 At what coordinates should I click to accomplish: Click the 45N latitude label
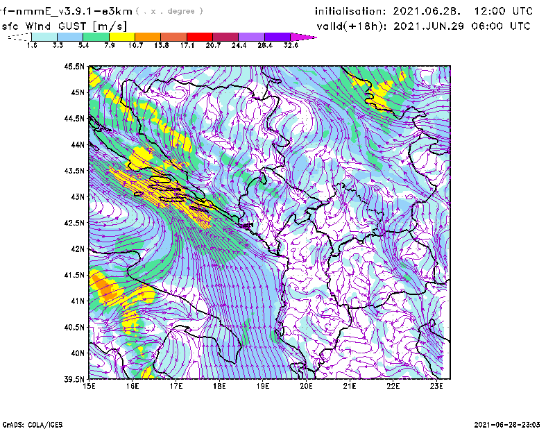coord(78,92)
